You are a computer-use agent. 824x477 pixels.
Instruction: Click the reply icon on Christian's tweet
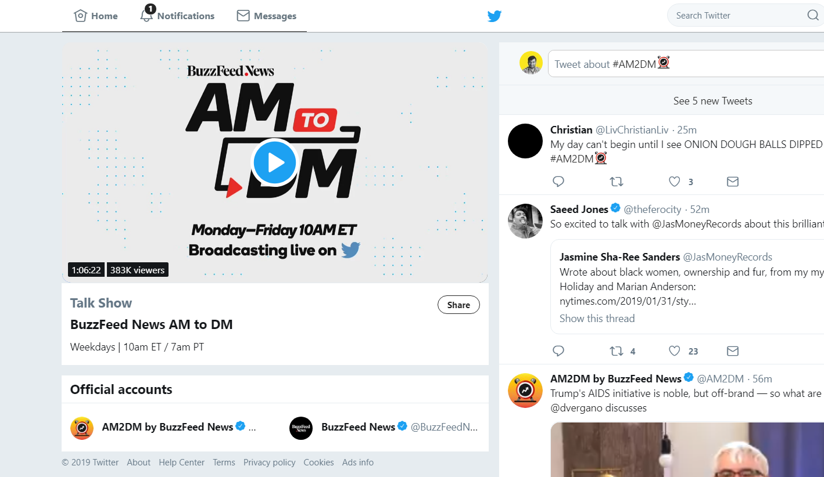click(558, 181)
